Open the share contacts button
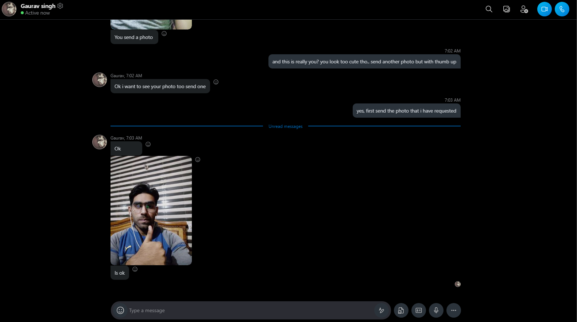577x322 pixels. (418, 310)
